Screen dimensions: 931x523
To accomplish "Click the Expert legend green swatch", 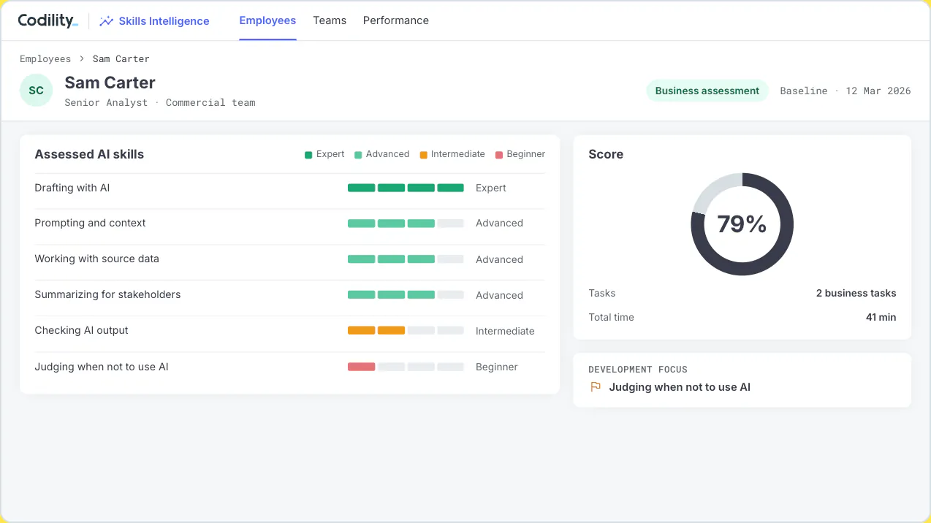I will (x=308, y=155).
